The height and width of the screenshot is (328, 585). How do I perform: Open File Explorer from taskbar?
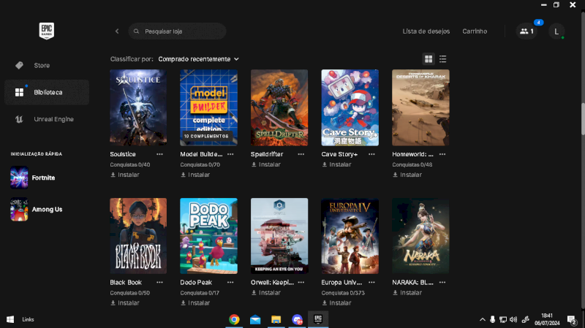pyautogui.click(x=276, y=319)
